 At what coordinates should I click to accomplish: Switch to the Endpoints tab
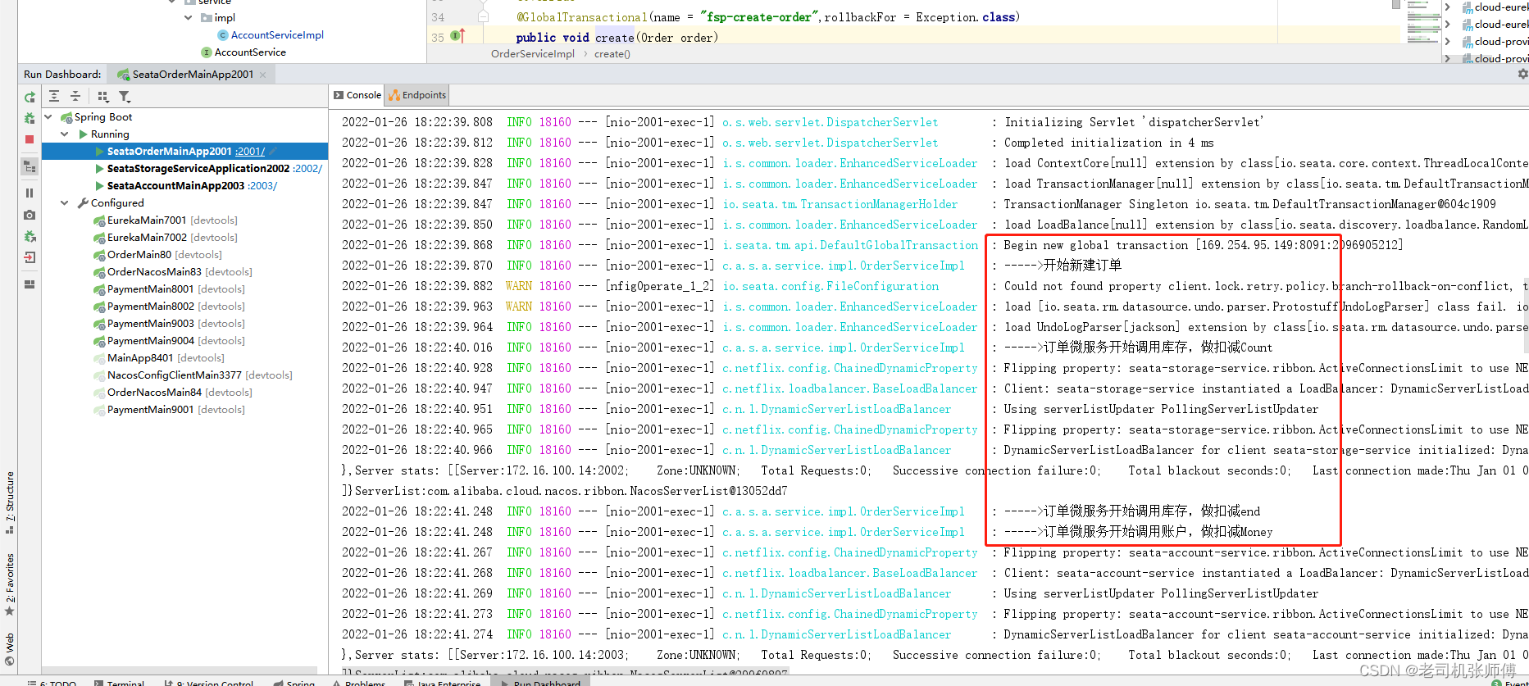[417, 95]
